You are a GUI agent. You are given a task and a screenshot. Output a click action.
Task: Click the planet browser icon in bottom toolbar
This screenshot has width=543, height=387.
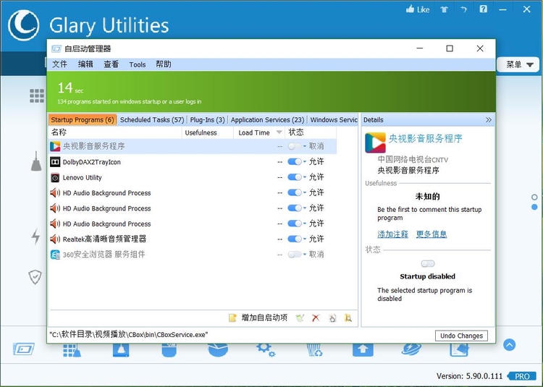pos(411,349)
